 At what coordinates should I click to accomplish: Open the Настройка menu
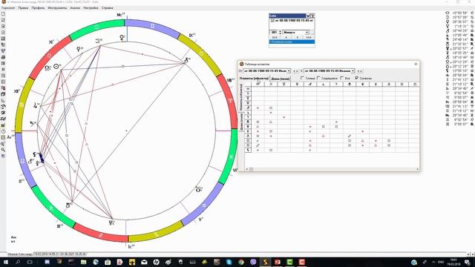[91, 8]
